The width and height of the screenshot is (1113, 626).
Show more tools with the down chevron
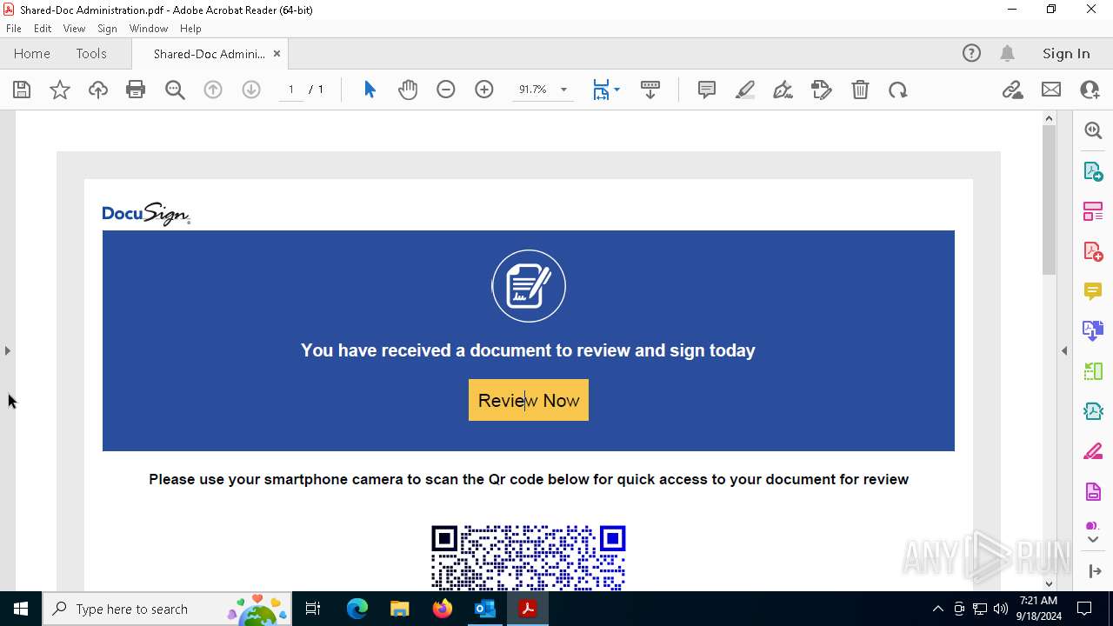(1093, 540)
